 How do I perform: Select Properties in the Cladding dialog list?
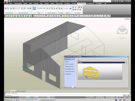point(69,59)
